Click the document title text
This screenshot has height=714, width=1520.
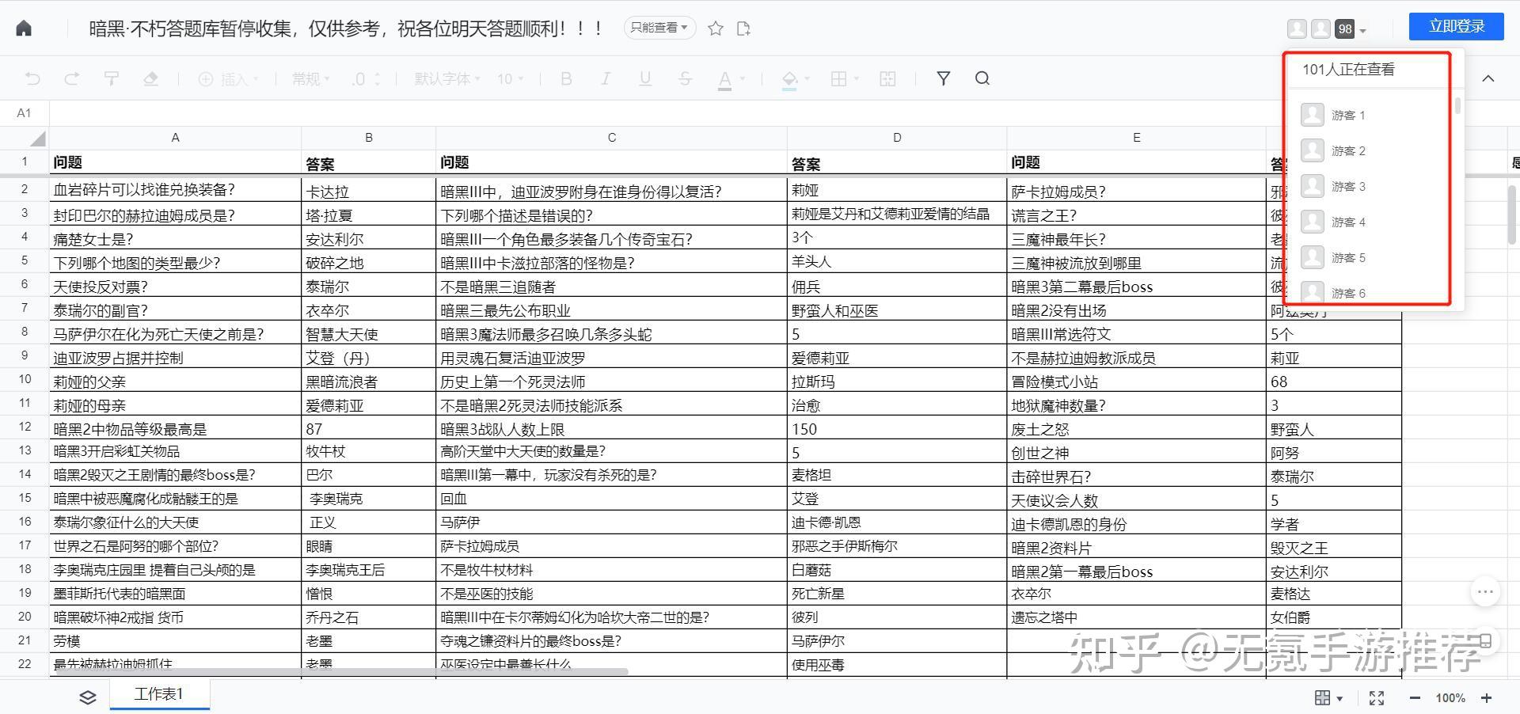pos(347,28)
